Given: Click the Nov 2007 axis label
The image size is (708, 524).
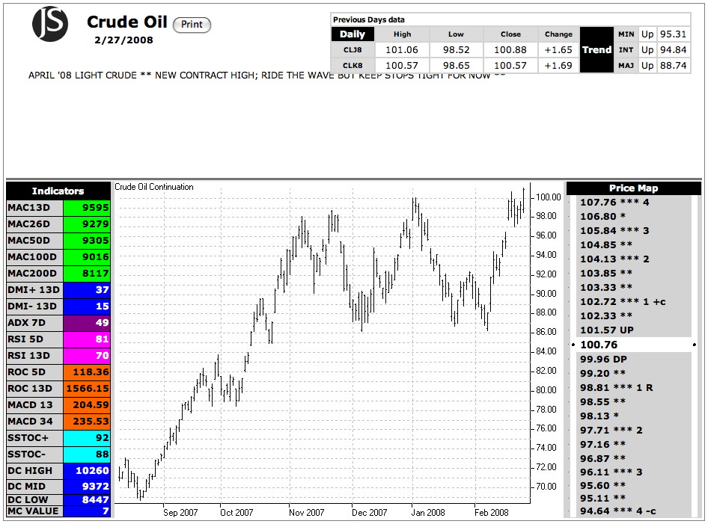Looking at the screenshot, I should 307,513.
